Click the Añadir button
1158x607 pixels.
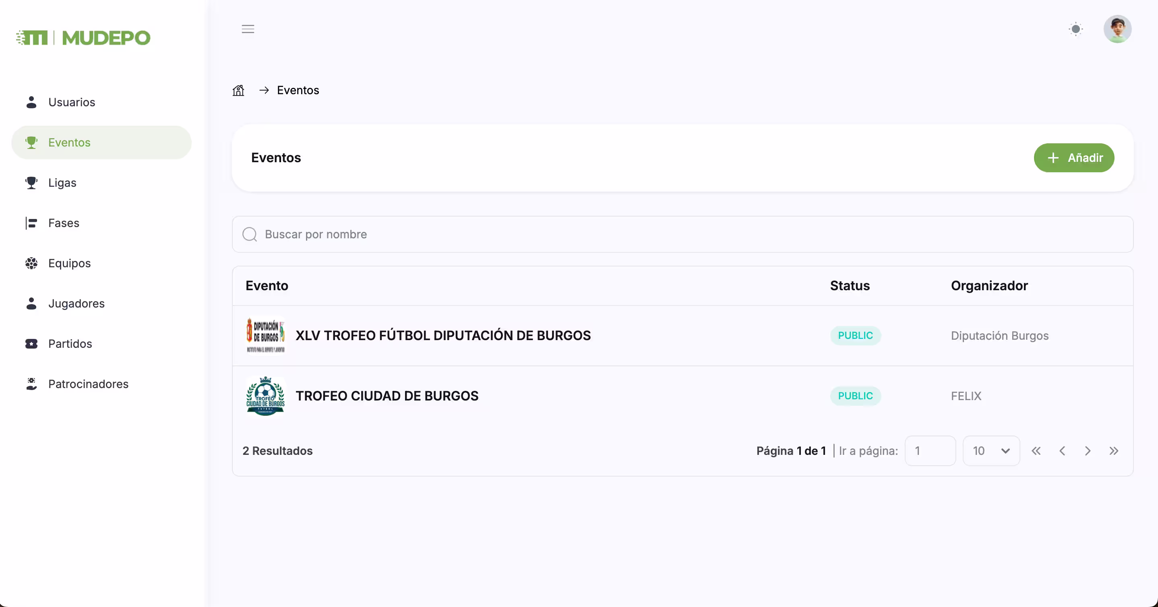tap(1073, 158)
